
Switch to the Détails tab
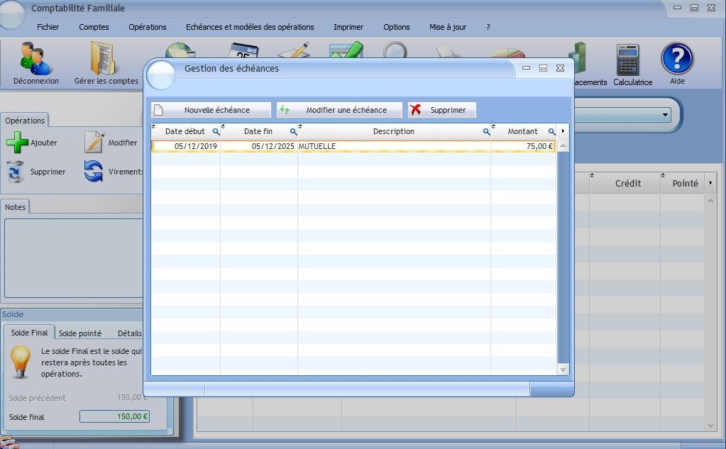(x=129, y=333)
